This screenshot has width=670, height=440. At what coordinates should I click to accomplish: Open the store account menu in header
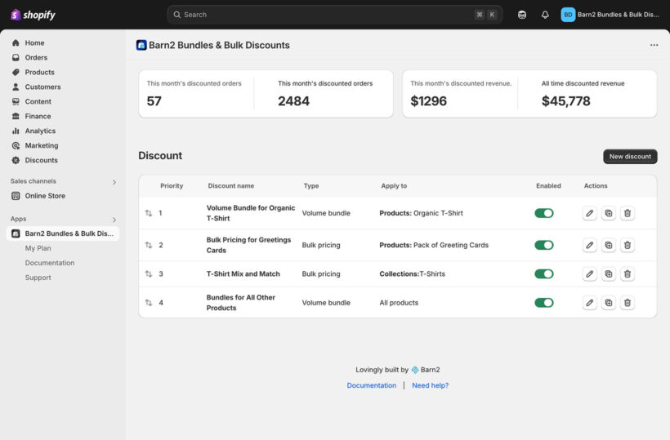(x=610, y=15)
